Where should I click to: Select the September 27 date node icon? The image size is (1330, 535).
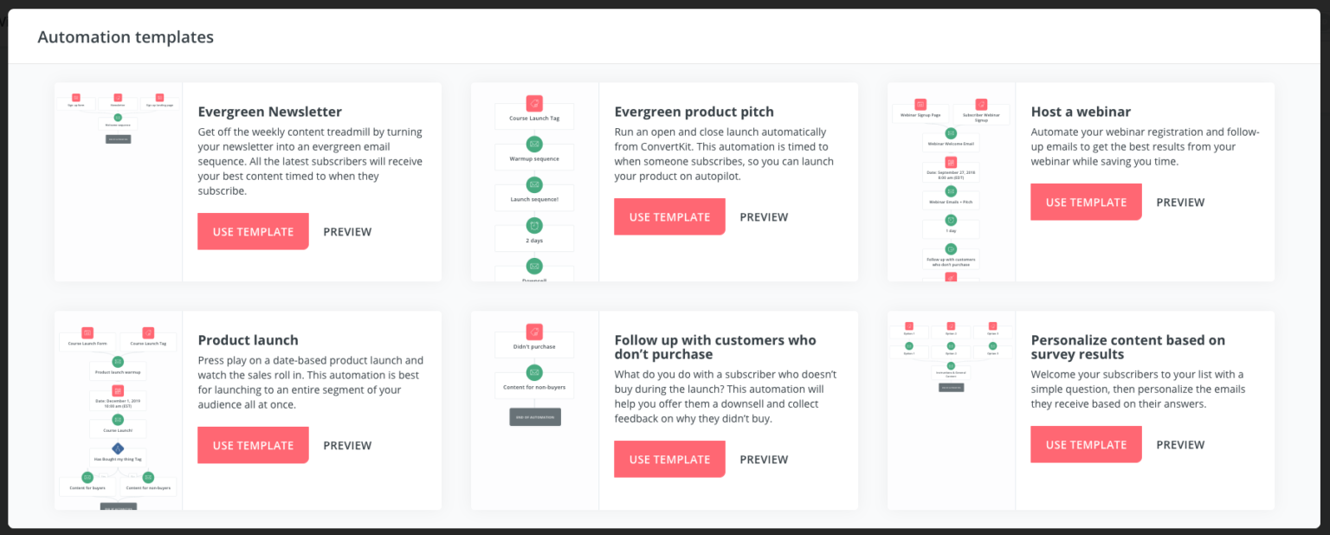pyautogui.click(x=951, y=161)
